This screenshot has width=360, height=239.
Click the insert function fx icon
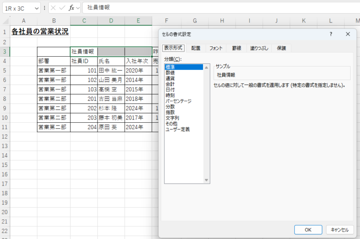click(x=71, y=8)
